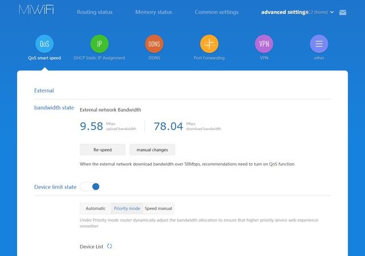Click the 'Device limit state' label
The height and width of the screenshot is (256, 365).
(55, 187)
